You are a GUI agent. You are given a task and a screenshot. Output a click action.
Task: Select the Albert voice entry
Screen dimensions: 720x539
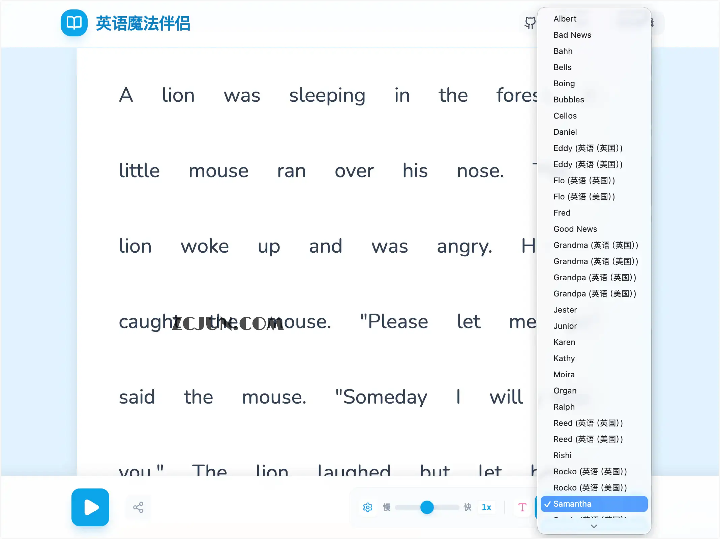(565, 19)
